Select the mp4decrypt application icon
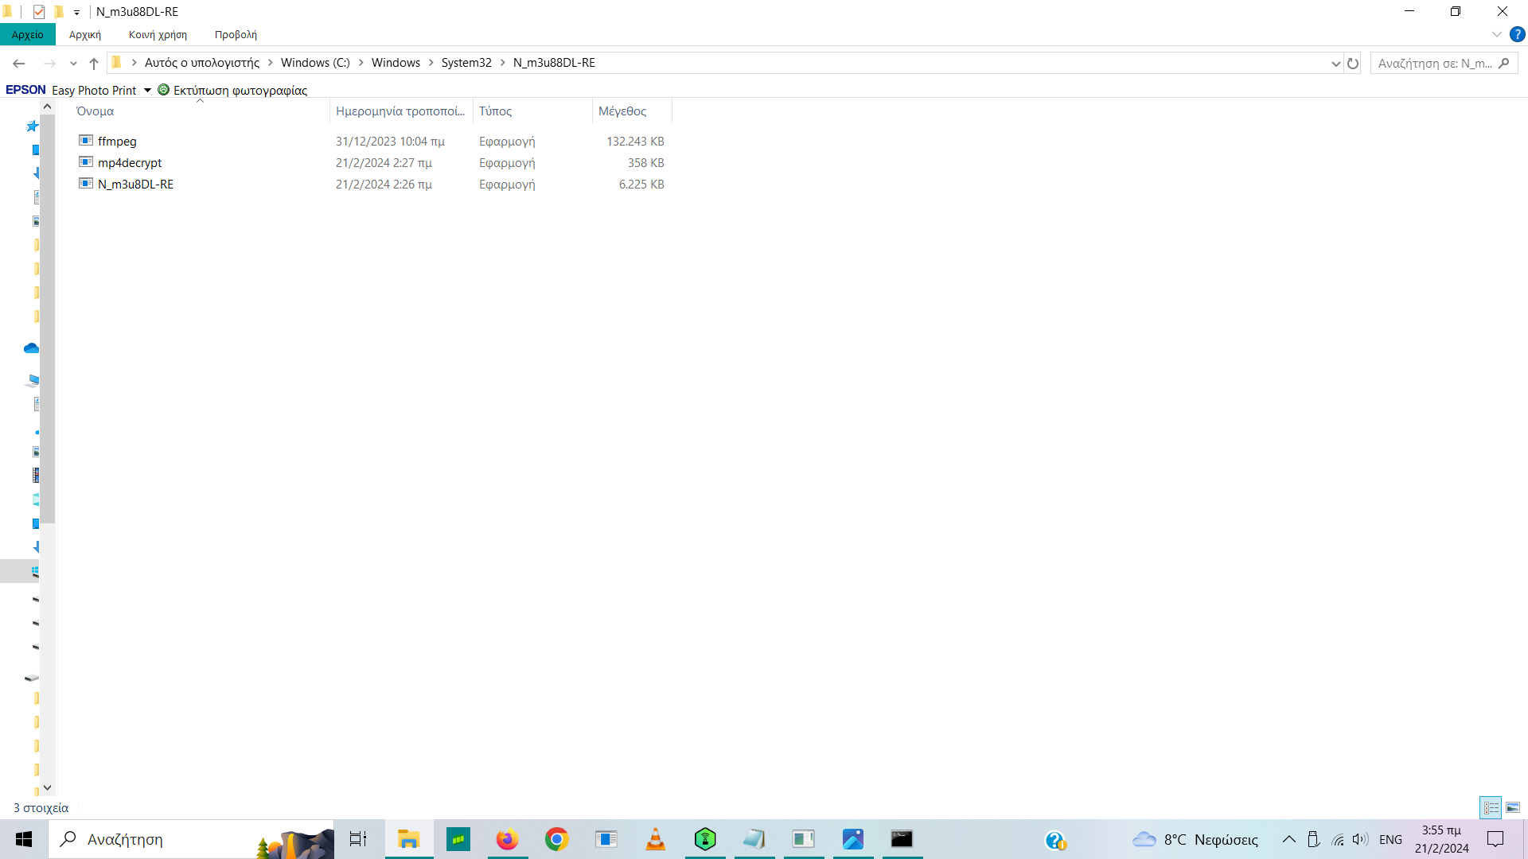Viewport: 1528px width, 859px height. [x=86, y=162]
